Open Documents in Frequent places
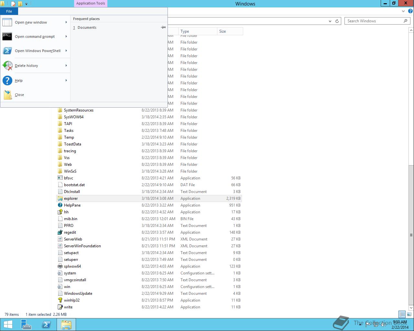Viewport: 414px width, 331px height. point(87,27)
